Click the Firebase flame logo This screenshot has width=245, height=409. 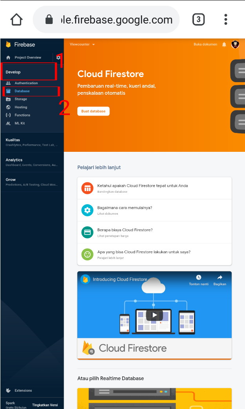[x=8, y=44]
